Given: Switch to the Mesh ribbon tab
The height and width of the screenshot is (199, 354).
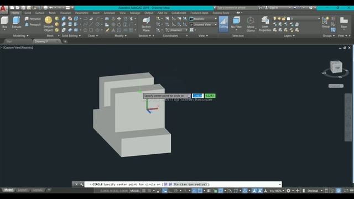Looking at the screenshot, I should [x=52, y=13].
